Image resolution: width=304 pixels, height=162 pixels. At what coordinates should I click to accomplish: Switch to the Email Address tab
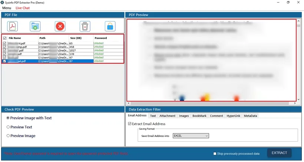pos(137,116)
